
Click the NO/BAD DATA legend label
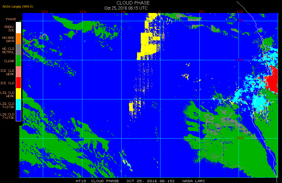coord(8,39)
